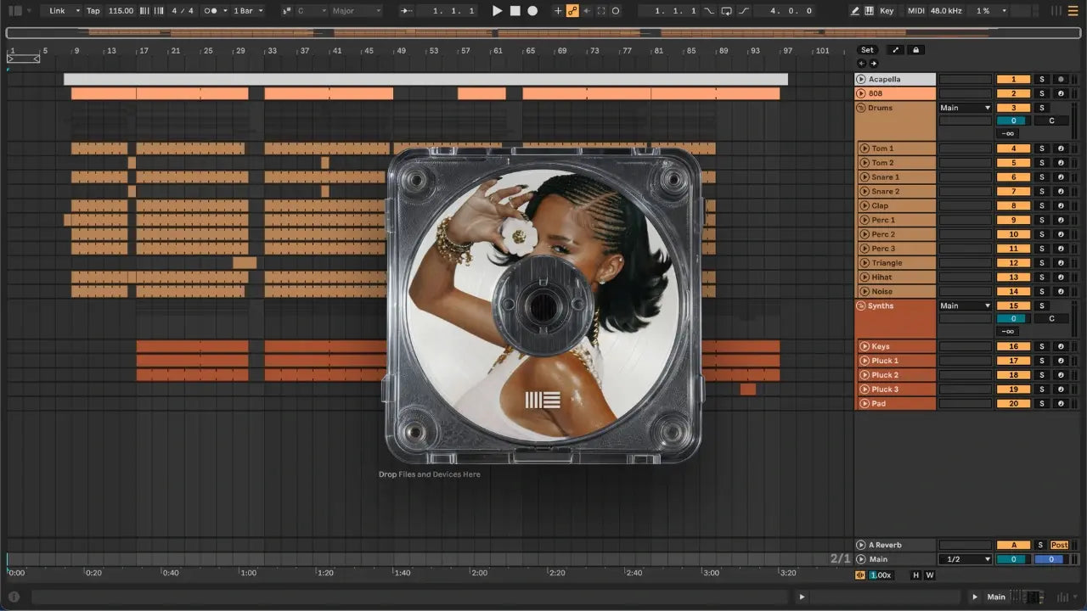Click the Stop transport button
The height and width of the screenshot is (611, 1087).
click(515, 11)
